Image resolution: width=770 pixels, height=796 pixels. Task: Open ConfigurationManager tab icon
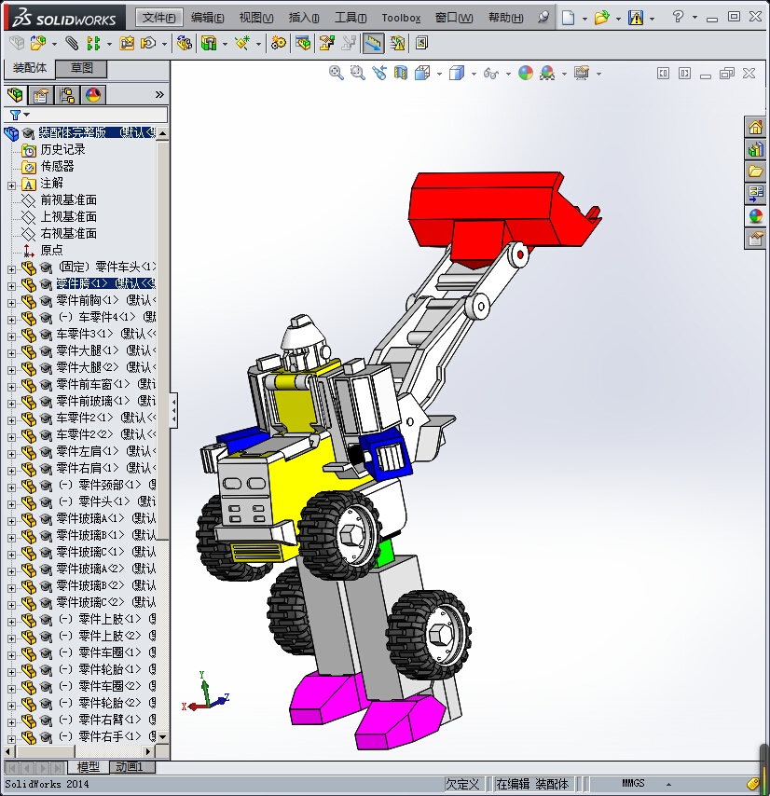point(67,95)
